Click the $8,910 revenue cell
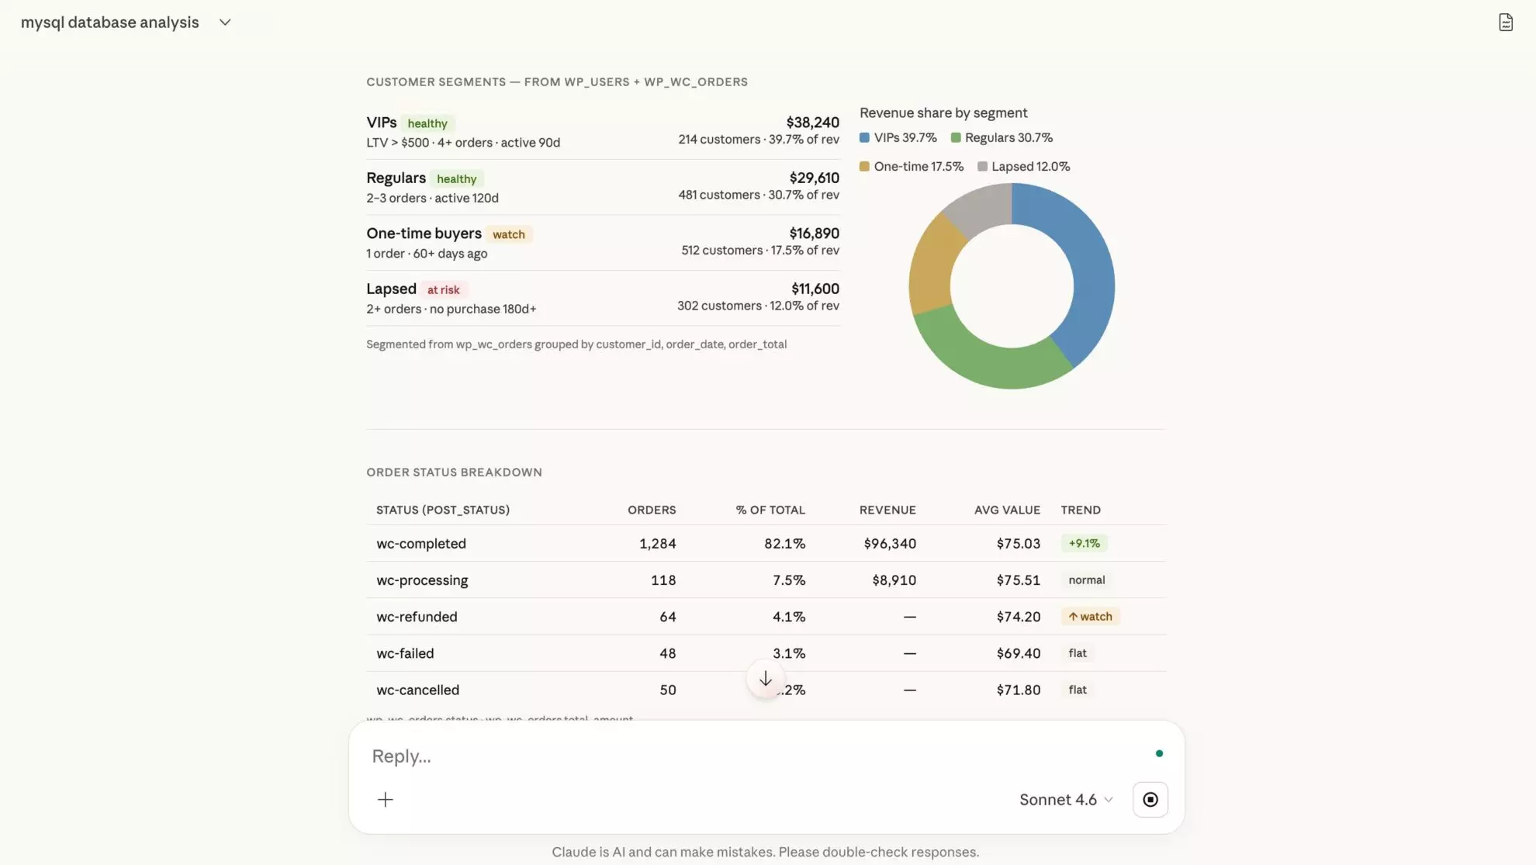 click(x=894, y=580)
